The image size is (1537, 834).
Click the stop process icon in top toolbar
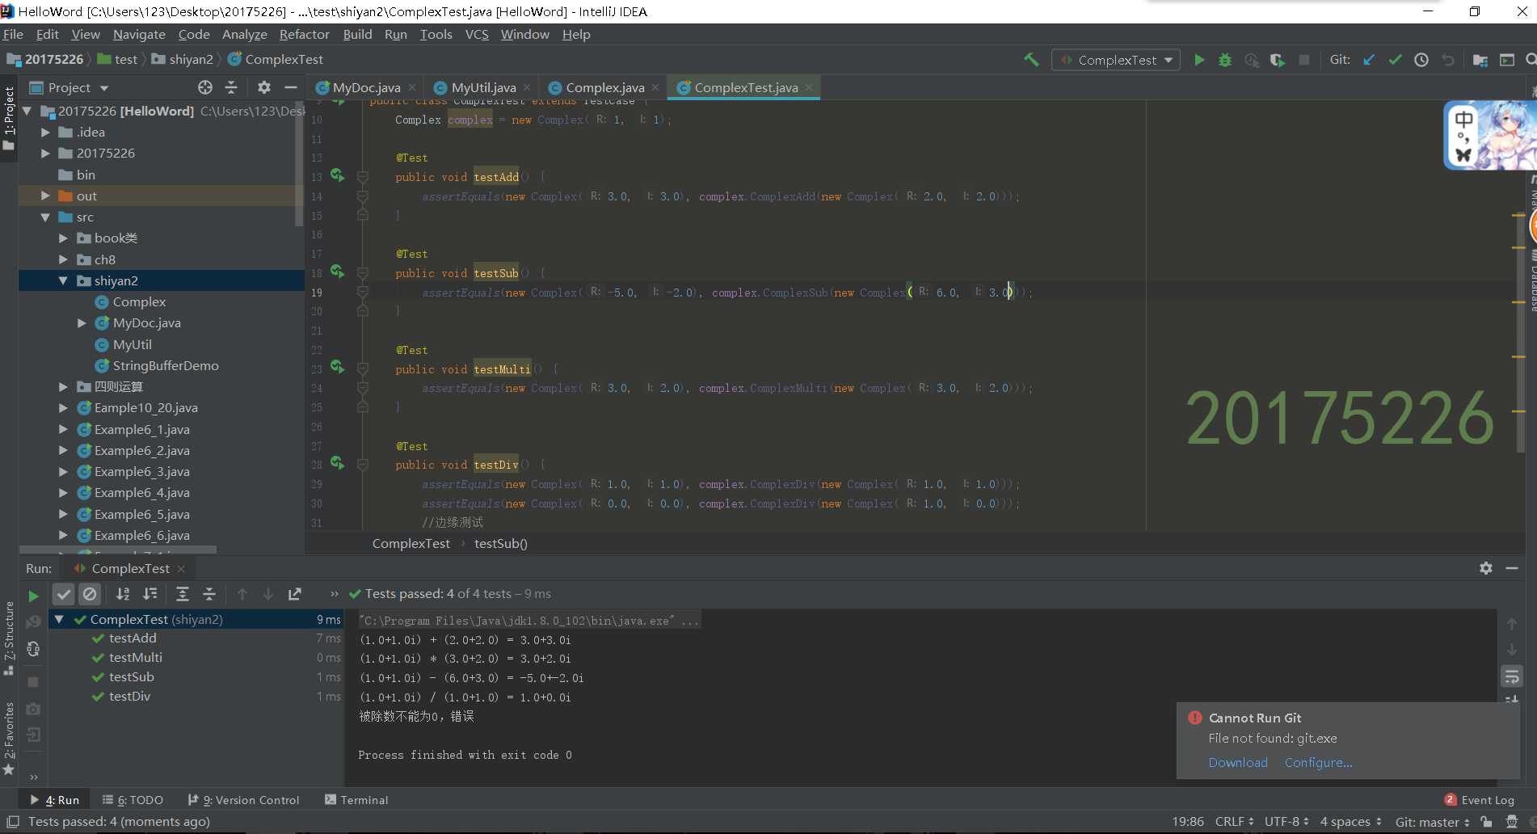pyautogui.click(x=1303, y=60)
